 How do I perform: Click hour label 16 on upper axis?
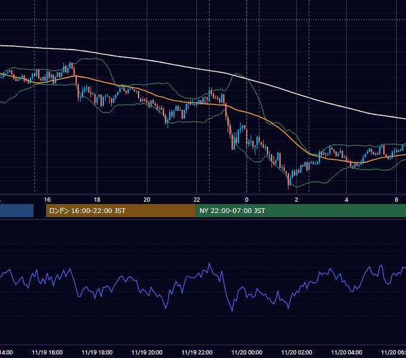pos(47,200)
